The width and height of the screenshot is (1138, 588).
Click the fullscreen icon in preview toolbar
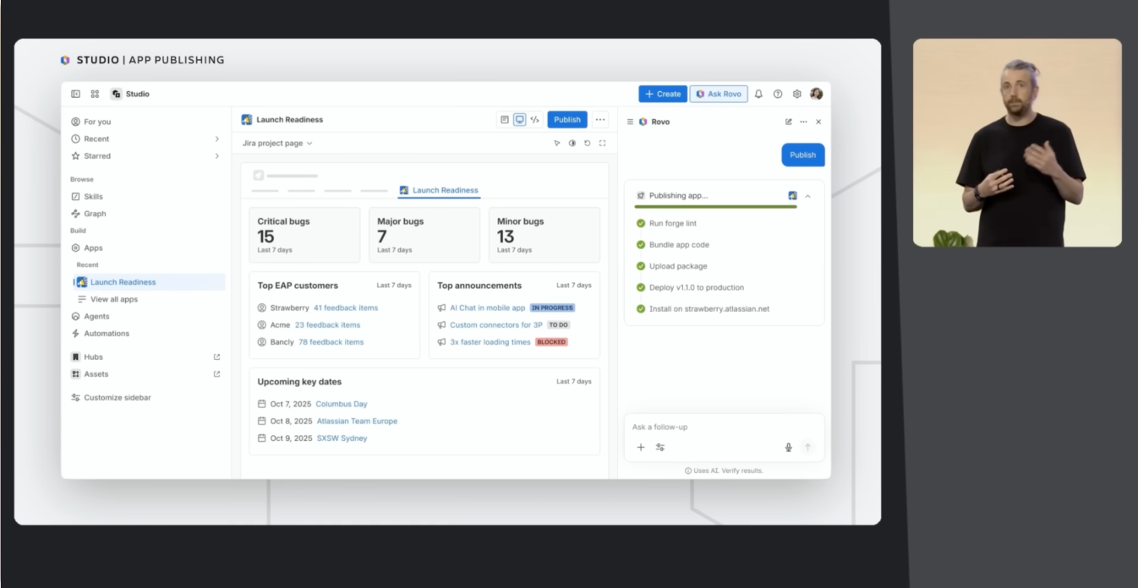[x=602, y=144]
